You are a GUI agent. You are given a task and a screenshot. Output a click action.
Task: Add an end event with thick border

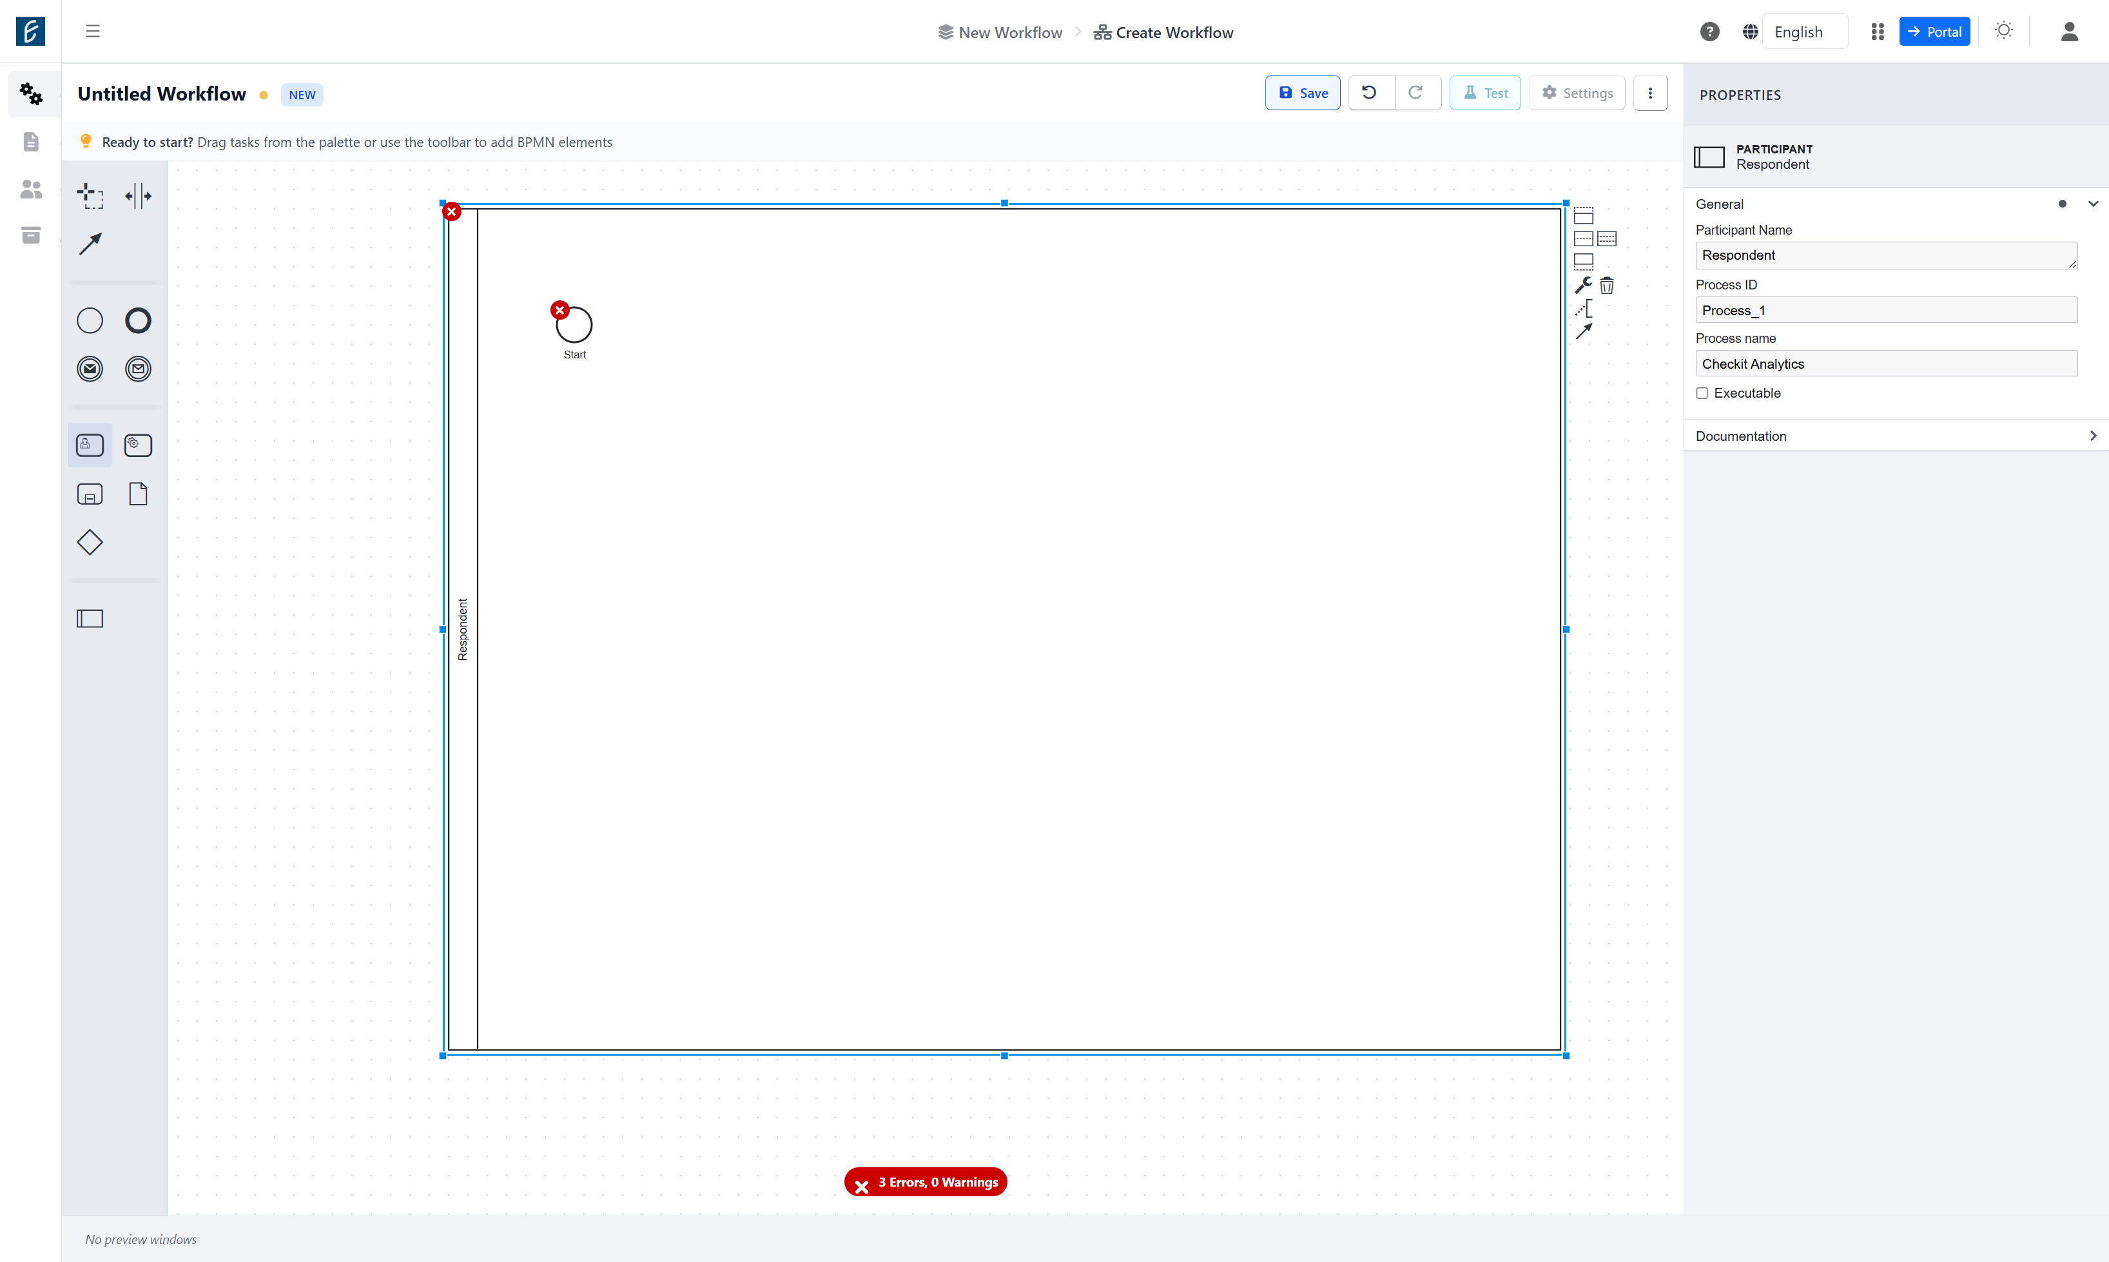(138, 320)
